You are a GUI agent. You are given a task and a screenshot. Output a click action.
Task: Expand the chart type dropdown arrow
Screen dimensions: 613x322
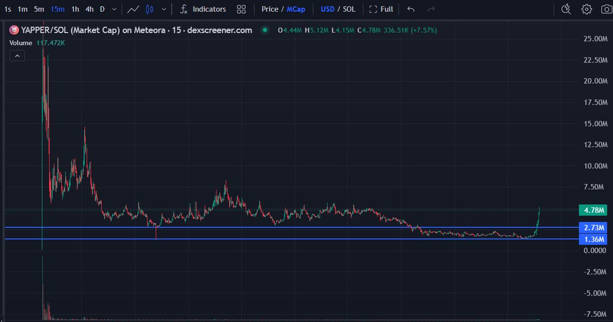163,9
